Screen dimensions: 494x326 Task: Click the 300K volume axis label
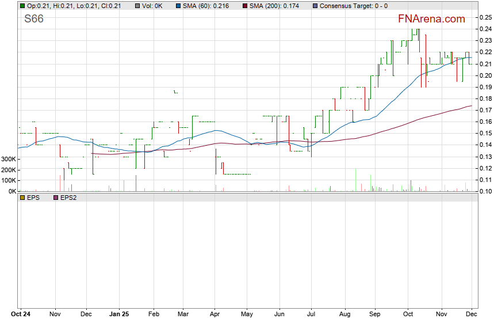click(8, 158)
